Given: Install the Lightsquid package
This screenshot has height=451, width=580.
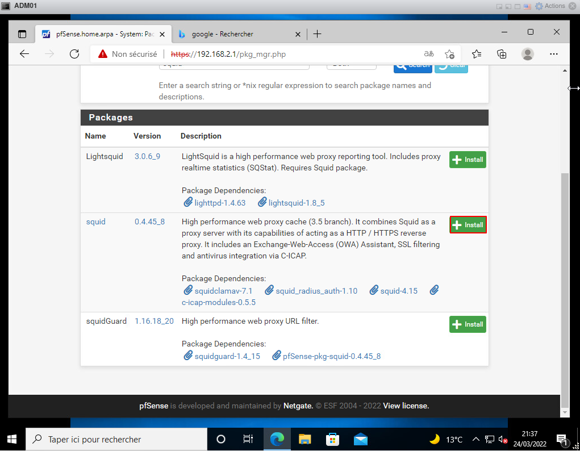Looking at the screenshot, I should coord(468,160).
